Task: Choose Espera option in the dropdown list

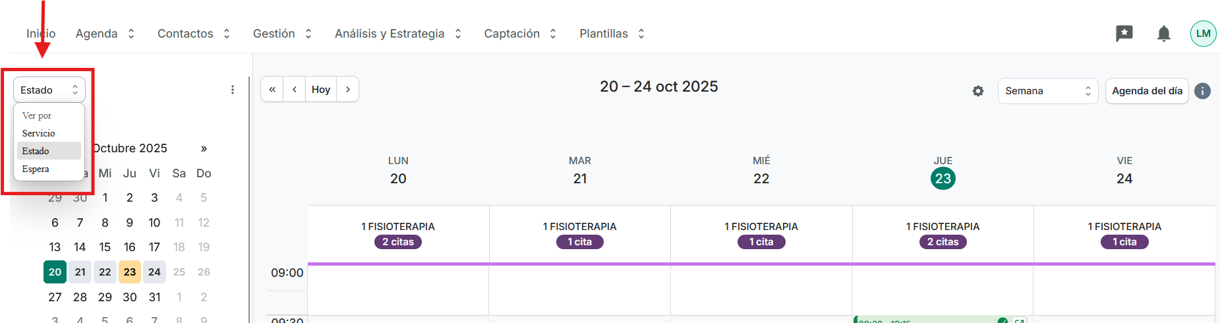Action: click(x=36, y=169)
